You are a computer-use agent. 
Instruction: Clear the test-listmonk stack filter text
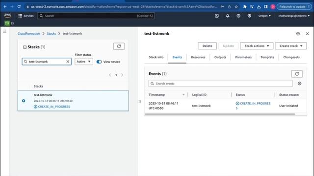68,62
